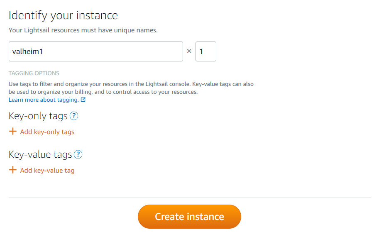This screenshot has width=379, height=232.
Task: Open the Key-value tags help question icon
Action: coord(78,154)
